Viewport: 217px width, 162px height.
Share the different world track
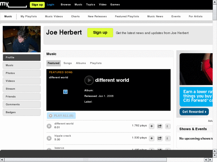[160, 126]
